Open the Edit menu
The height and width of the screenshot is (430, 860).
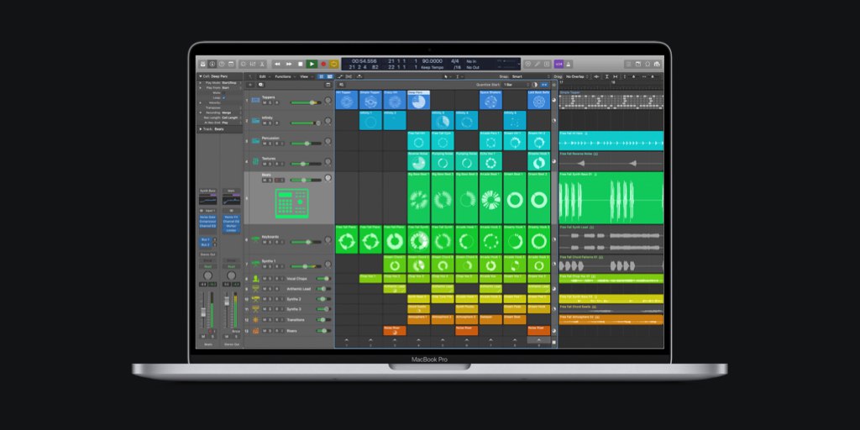pyautogui.click(x=265, y=76)
